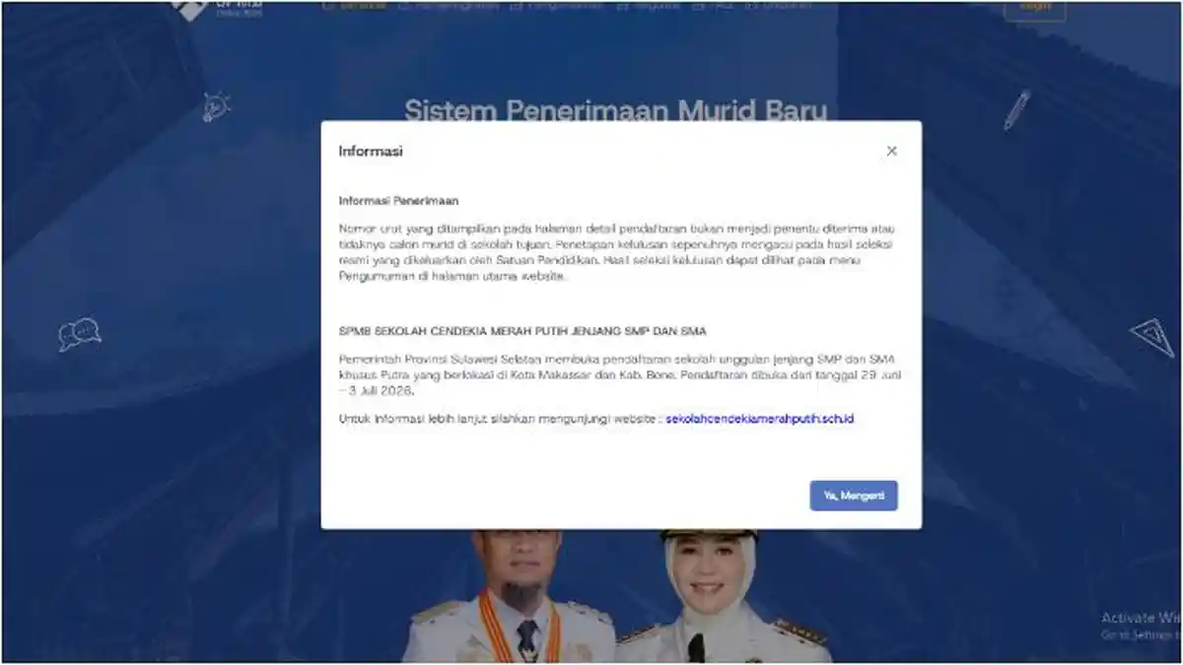Click the "Untuk informasi lebih lanjut" text
Screen dimensions: 1183x665
coord(500,419)
